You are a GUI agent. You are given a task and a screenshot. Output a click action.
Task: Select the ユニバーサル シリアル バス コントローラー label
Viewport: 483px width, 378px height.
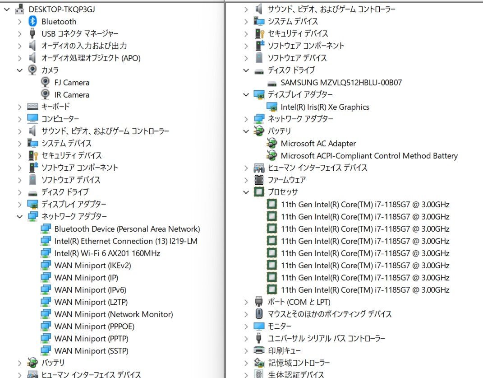pyautogui.click(x=327, y=338)
